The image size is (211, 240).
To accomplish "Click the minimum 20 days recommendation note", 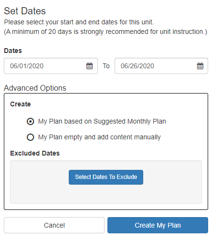I will 105,31.
